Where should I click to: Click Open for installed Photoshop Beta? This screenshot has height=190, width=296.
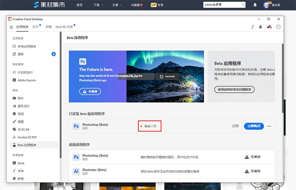(235, 126)
